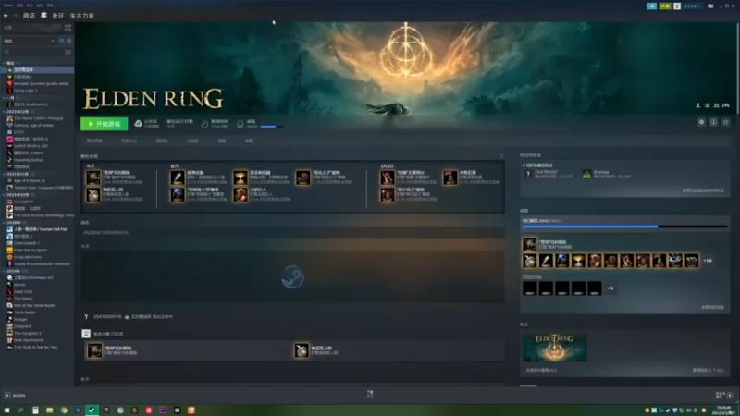This screenshot has height=416, width=740.
Task: Click the taskbar clock
Action: (724, 410)
